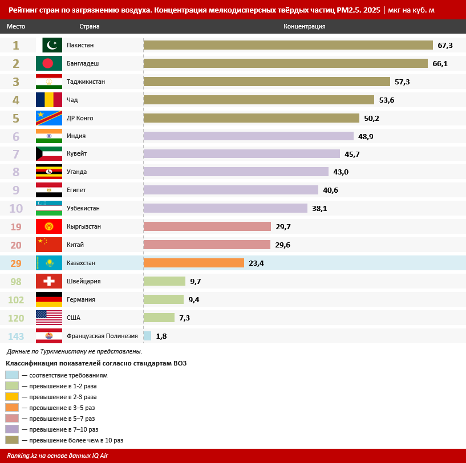Click the light blue legend swatch
Image resolution: width=466 pixels, height=463 pixels.
pyautogui.click(x=12, y=375)
